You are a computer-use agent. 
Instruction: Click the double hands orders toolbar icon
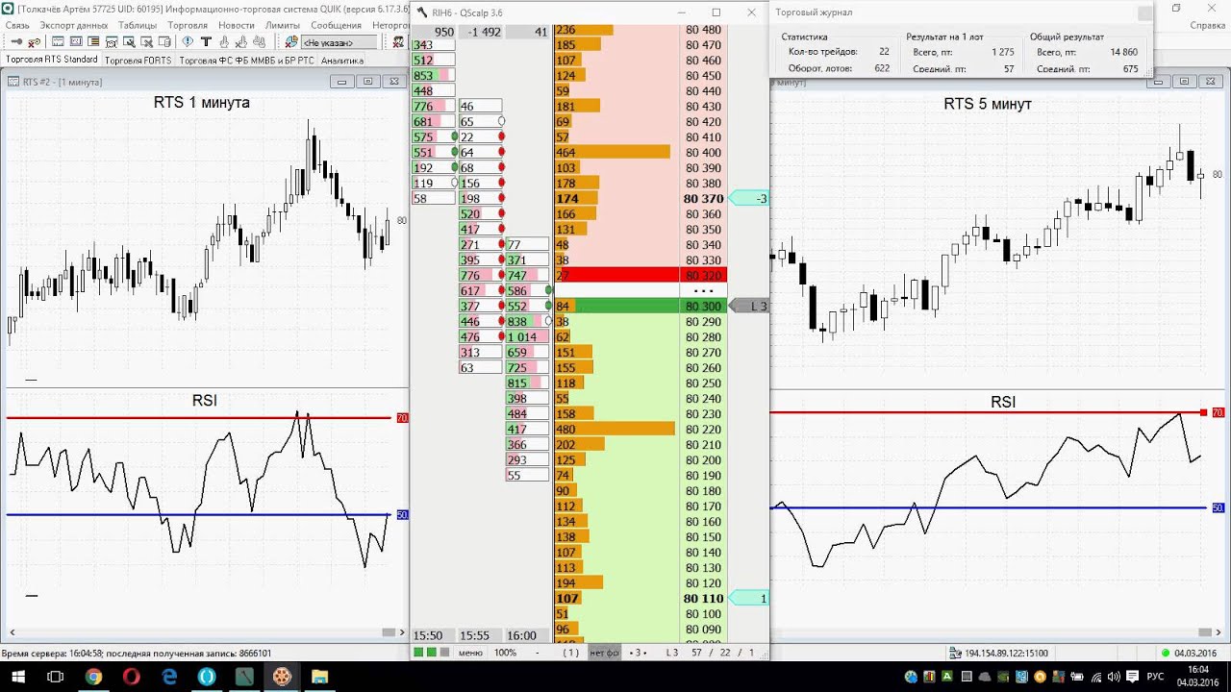coord(260,42)
